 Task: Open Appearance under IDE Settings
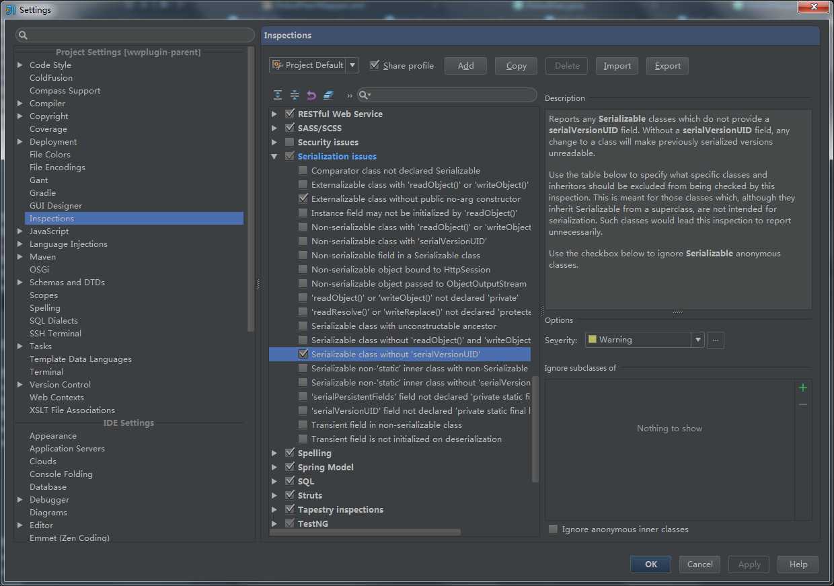tap(53, 436)
